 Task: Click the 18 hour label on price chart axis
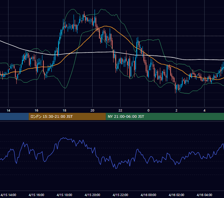click(65, 111)
